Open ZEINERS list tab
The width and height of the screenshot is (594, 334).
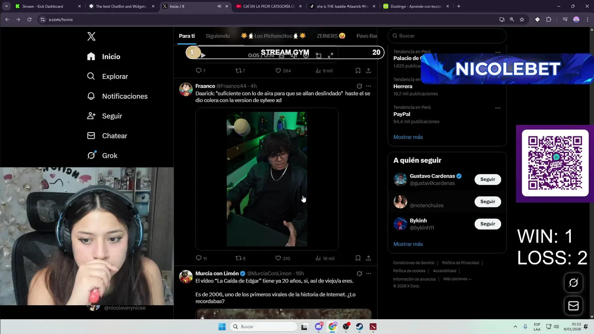(x=331, y=36)
